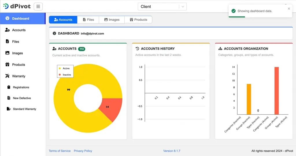Switch to the Accounts tab
This screenshot has height=156, width=296.
(63, 20)
